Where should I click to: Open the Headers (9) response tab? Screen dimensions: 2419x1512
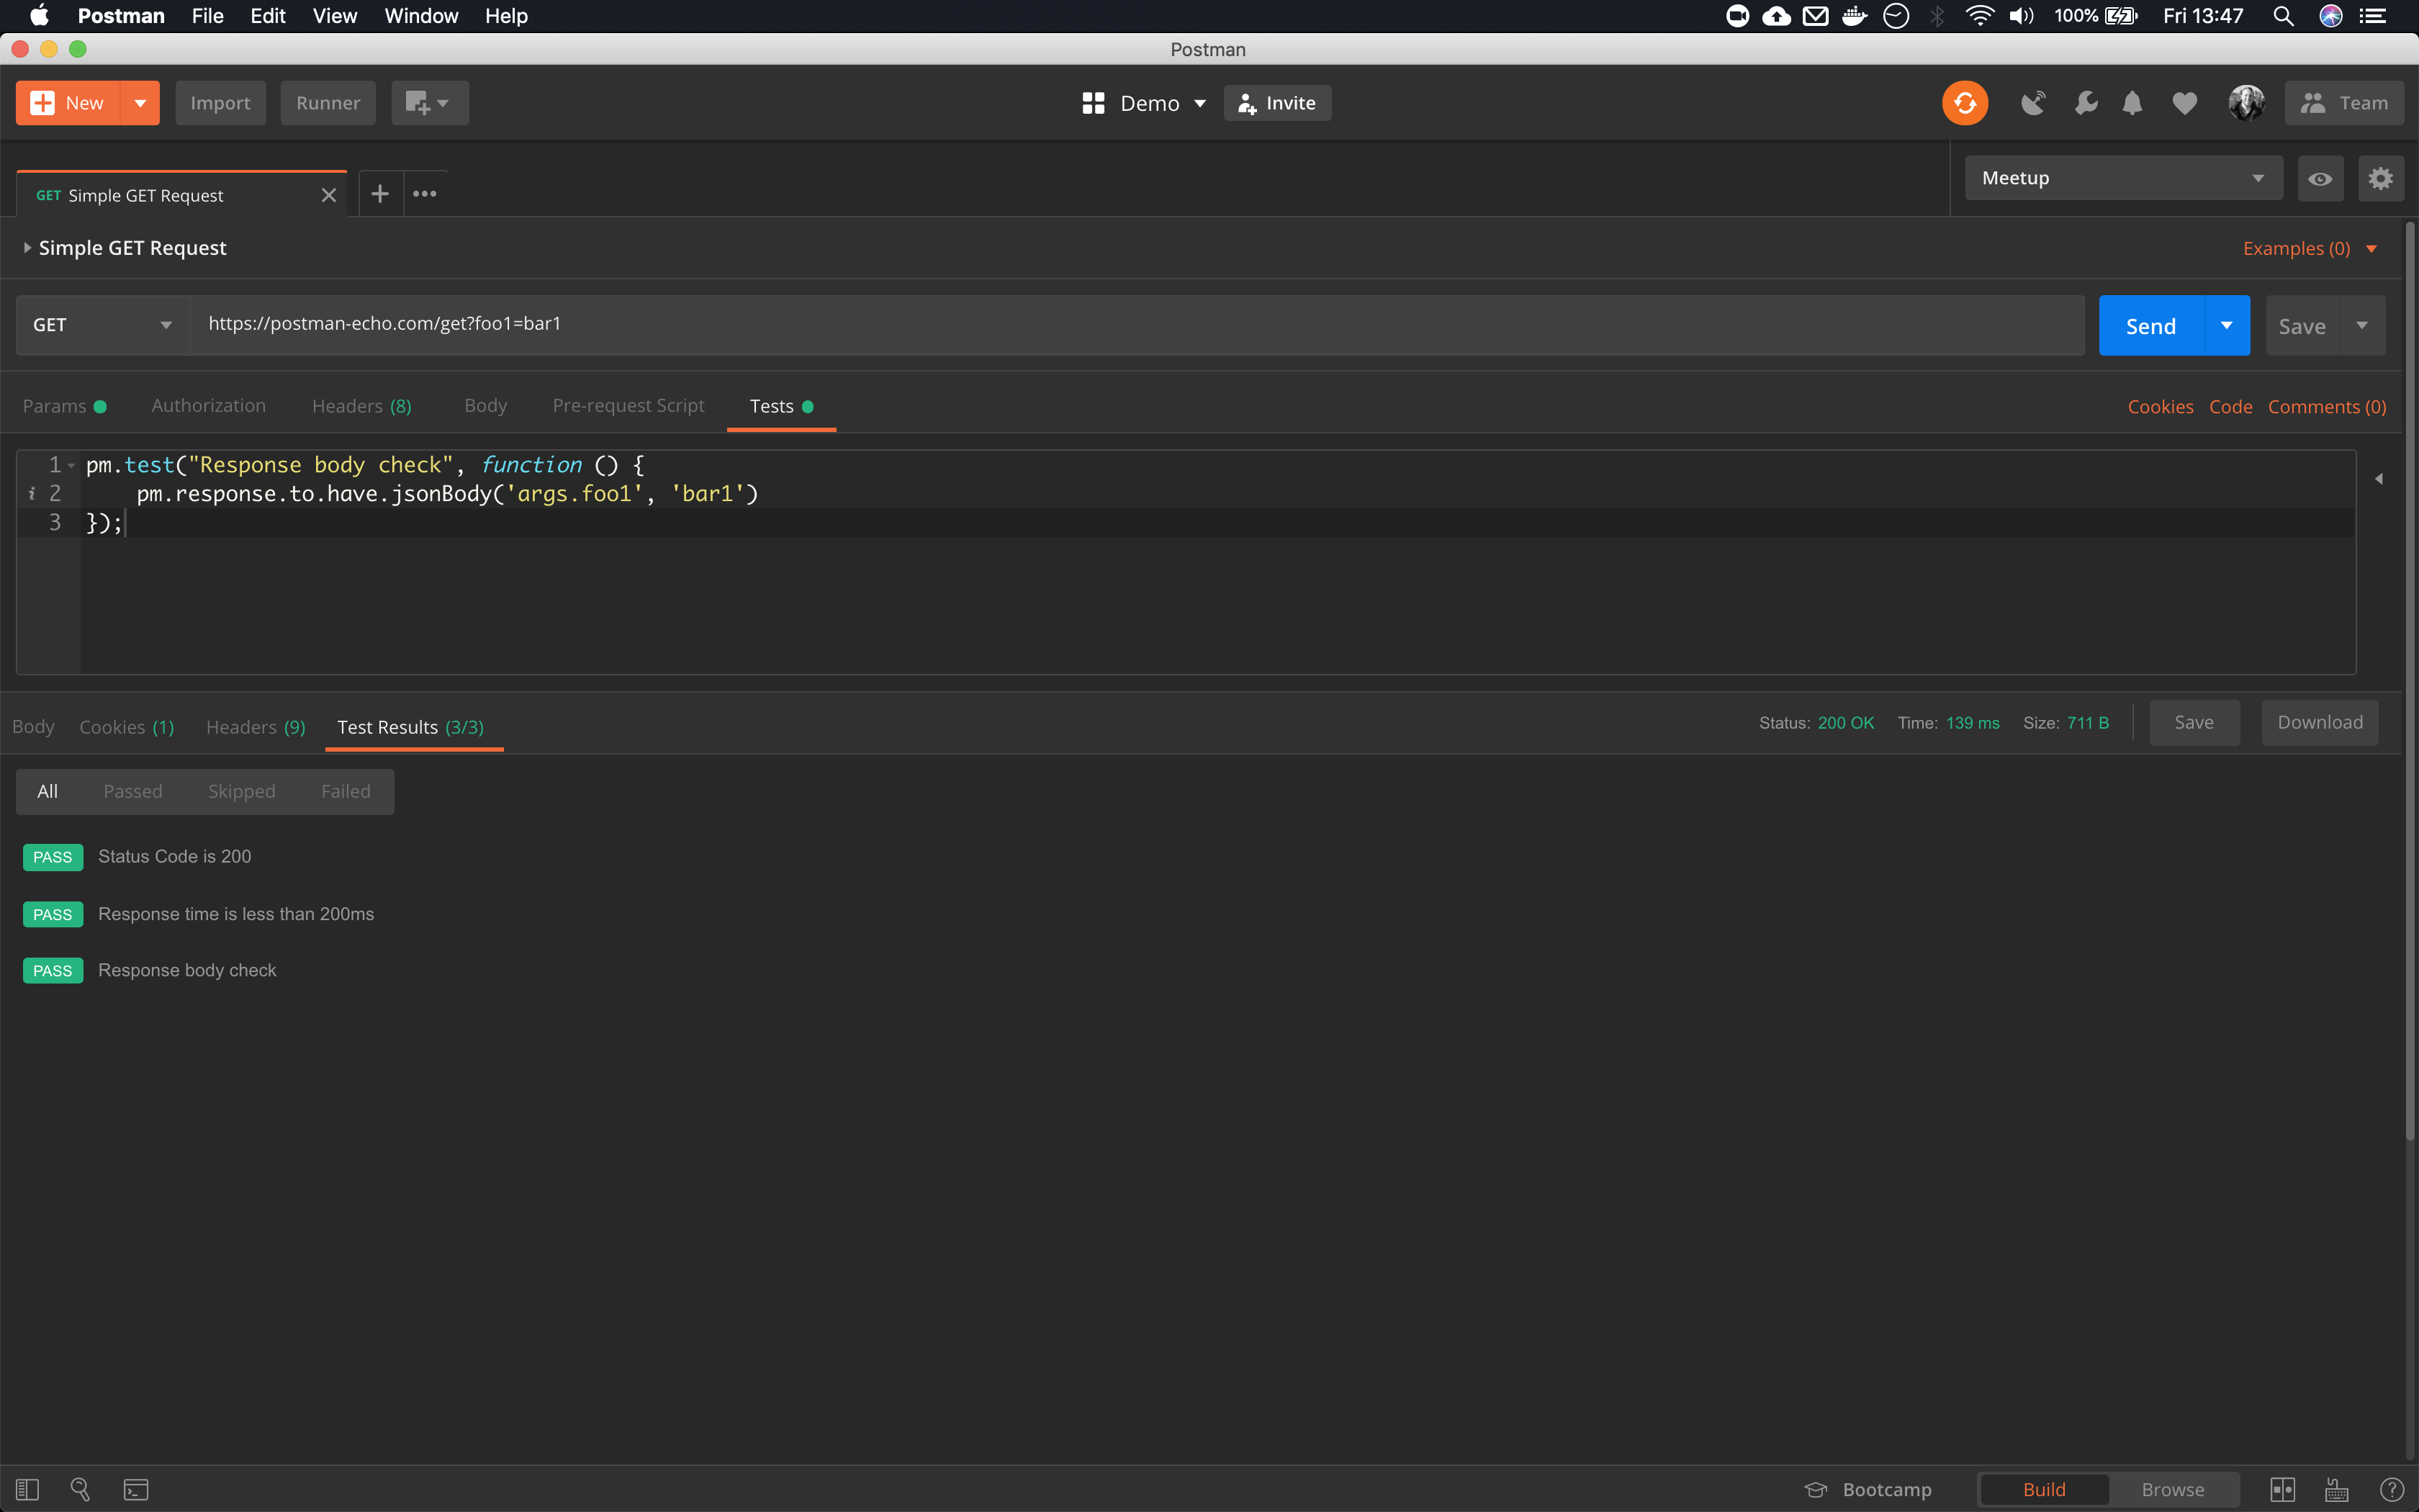point(255,727)
